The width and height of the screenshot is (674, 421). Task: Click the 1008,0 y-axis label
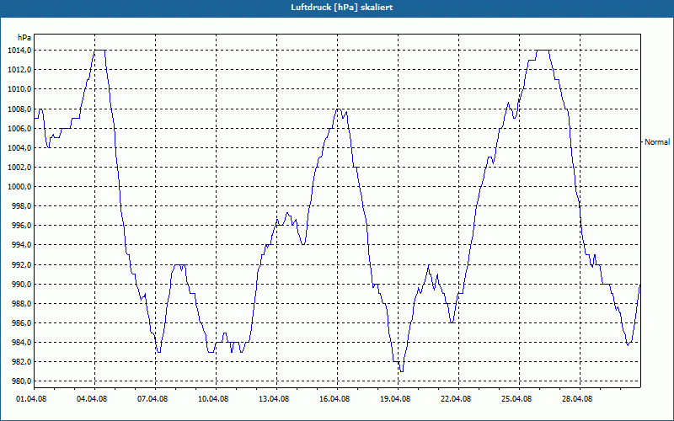pos(19,109)
